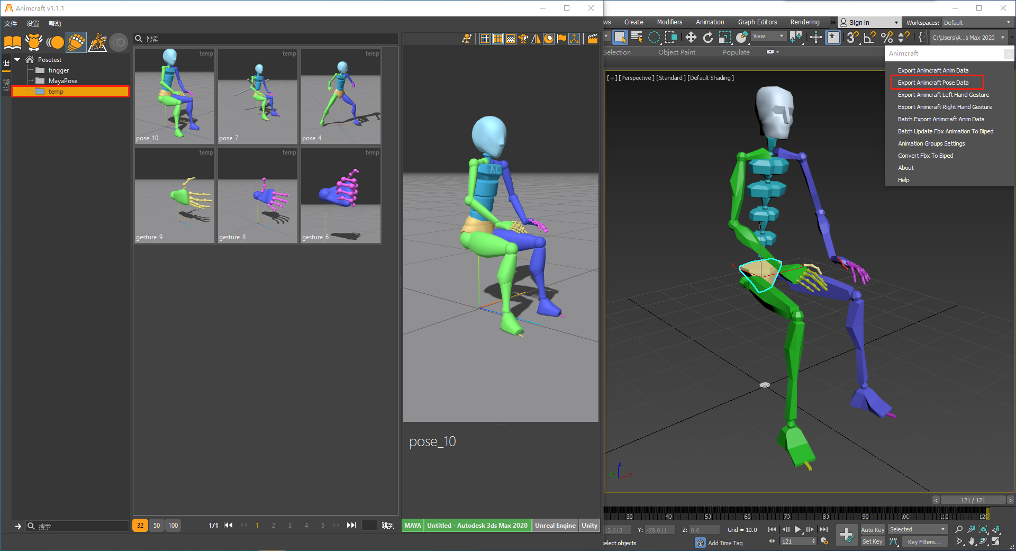This screenshot has height=551, width=1016.
Task: Toggle Set Key mode
Action: pyautogui.click(x=873, y=541)
